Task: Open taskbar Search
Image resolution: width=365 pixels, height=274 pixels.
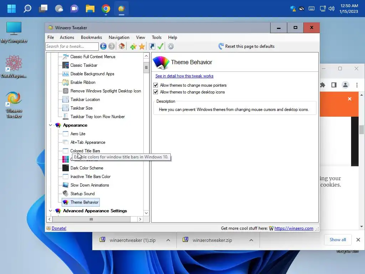Action: click(x=27, y=9)
